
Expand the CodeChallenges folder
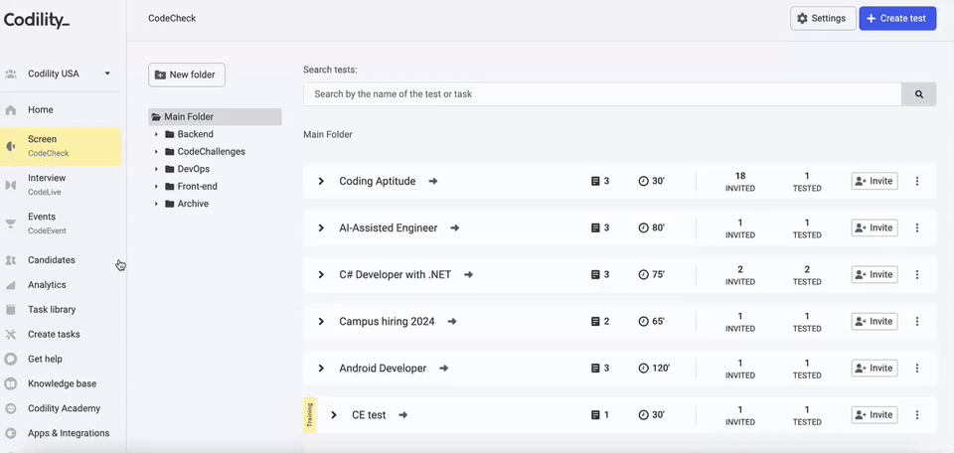156,152
